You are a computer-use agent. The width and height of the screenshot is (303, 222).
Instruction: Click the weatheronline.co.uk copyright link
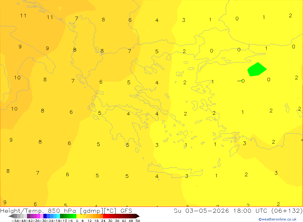tap(278, 219)
